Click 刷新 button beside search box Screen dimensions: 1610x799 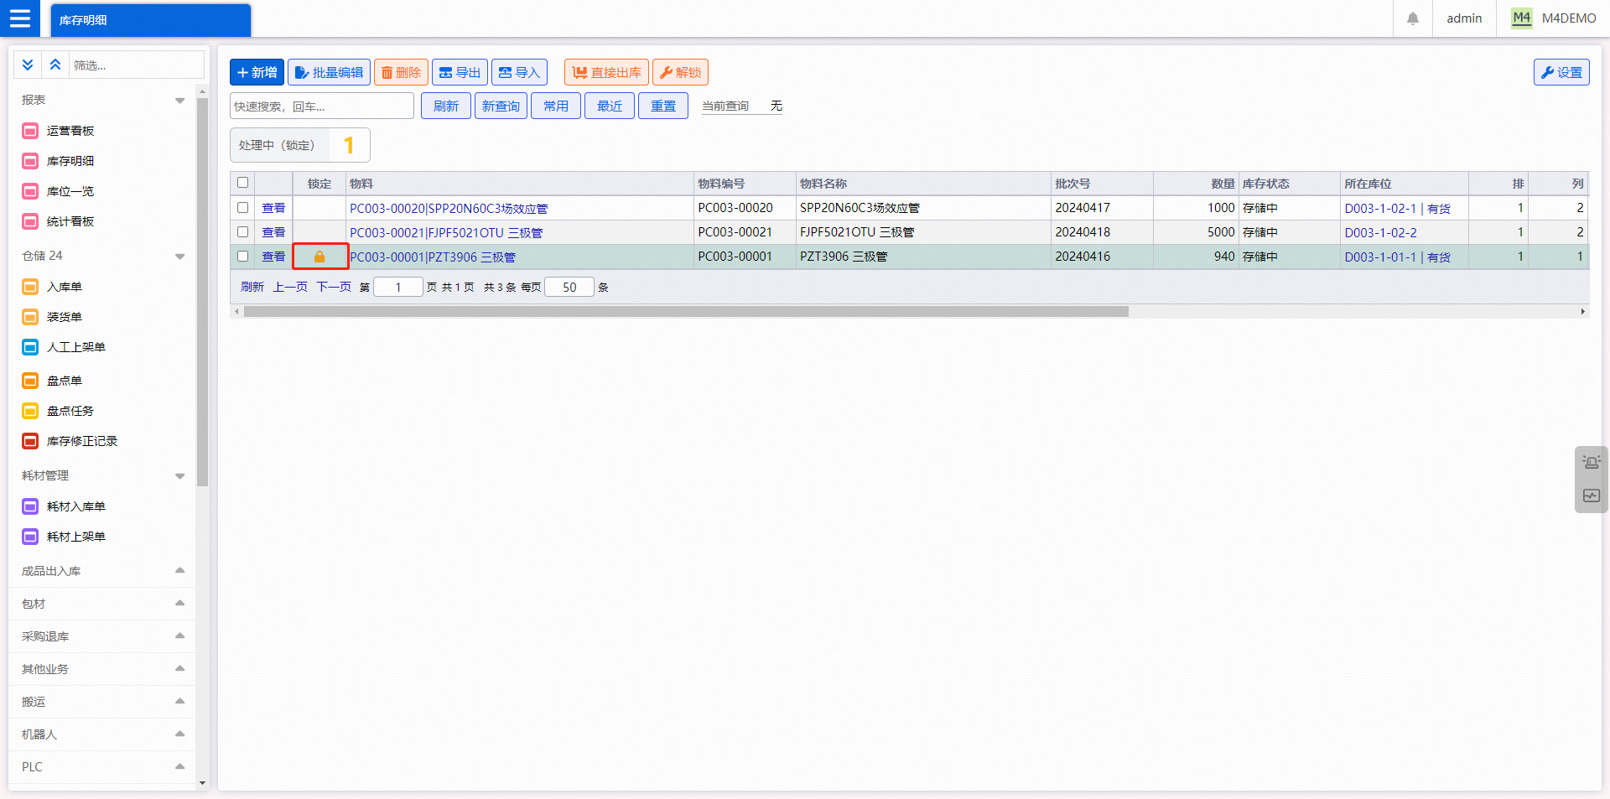445,106
